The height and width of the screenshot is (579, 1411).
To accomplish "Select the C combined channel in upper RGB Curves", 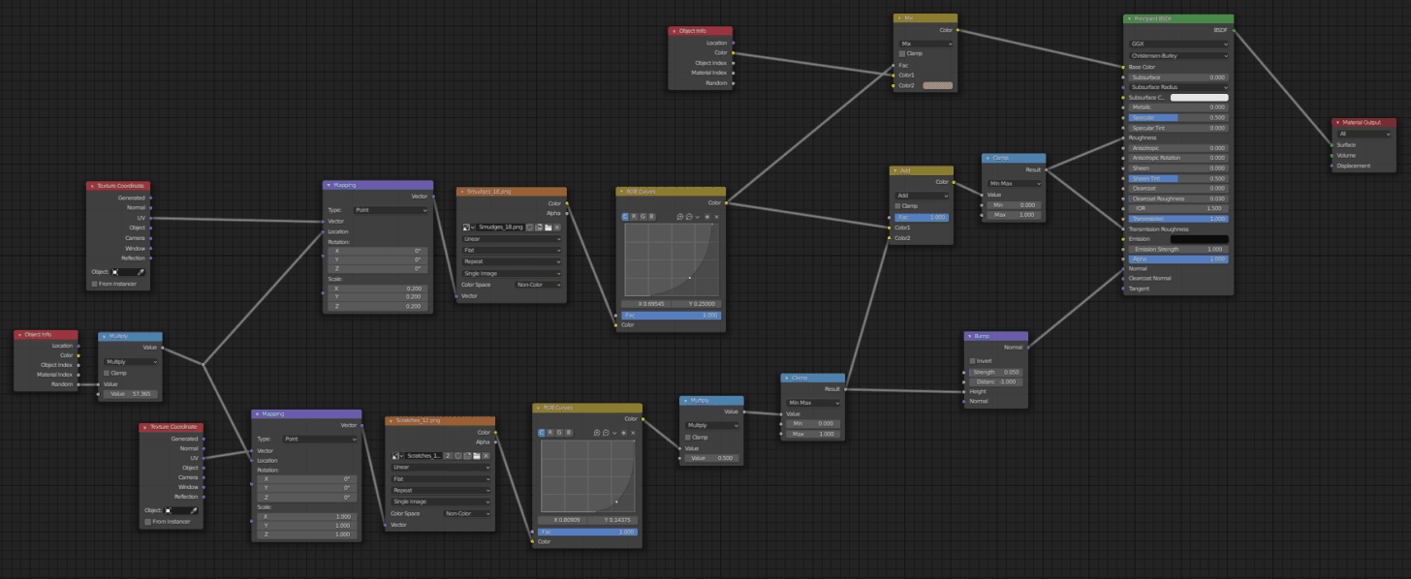I will (x=625, y=216).
